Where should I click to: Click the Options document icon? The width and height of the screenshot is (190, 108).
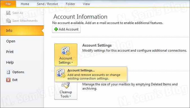(8, 72)
